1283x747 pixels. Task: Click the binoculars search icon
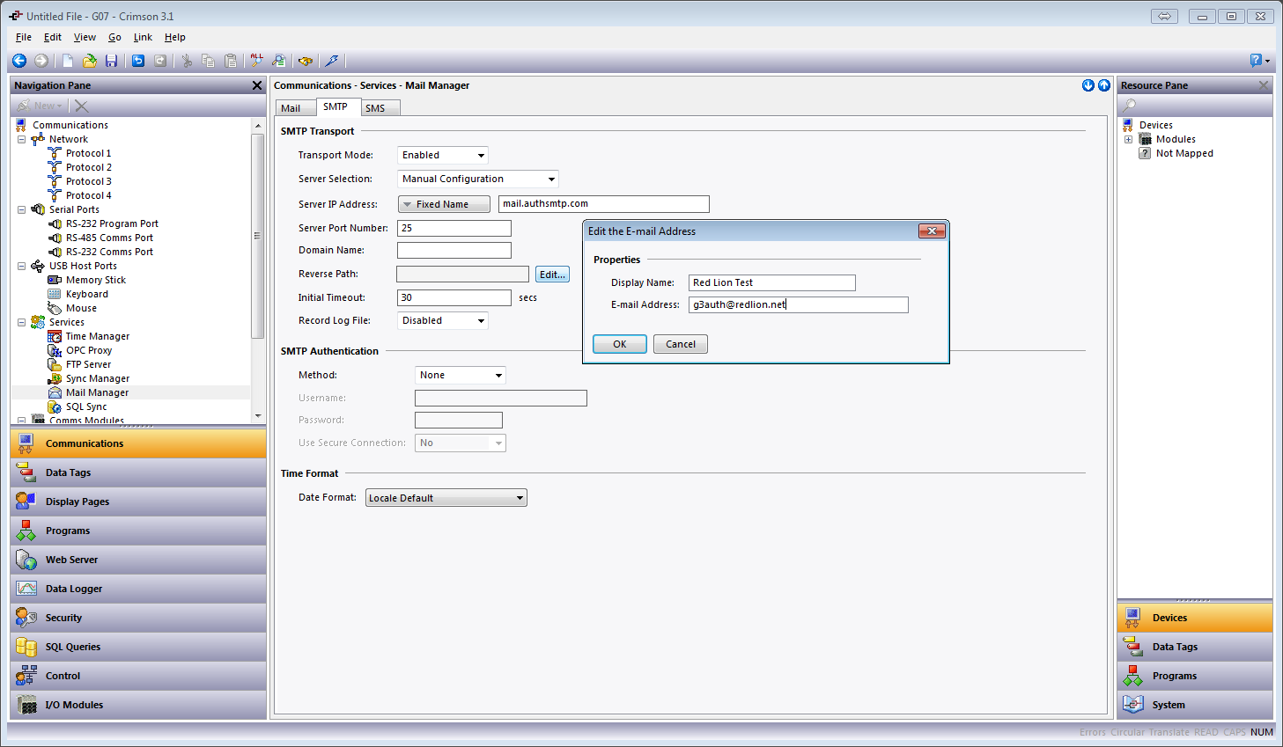pos(306,61)
